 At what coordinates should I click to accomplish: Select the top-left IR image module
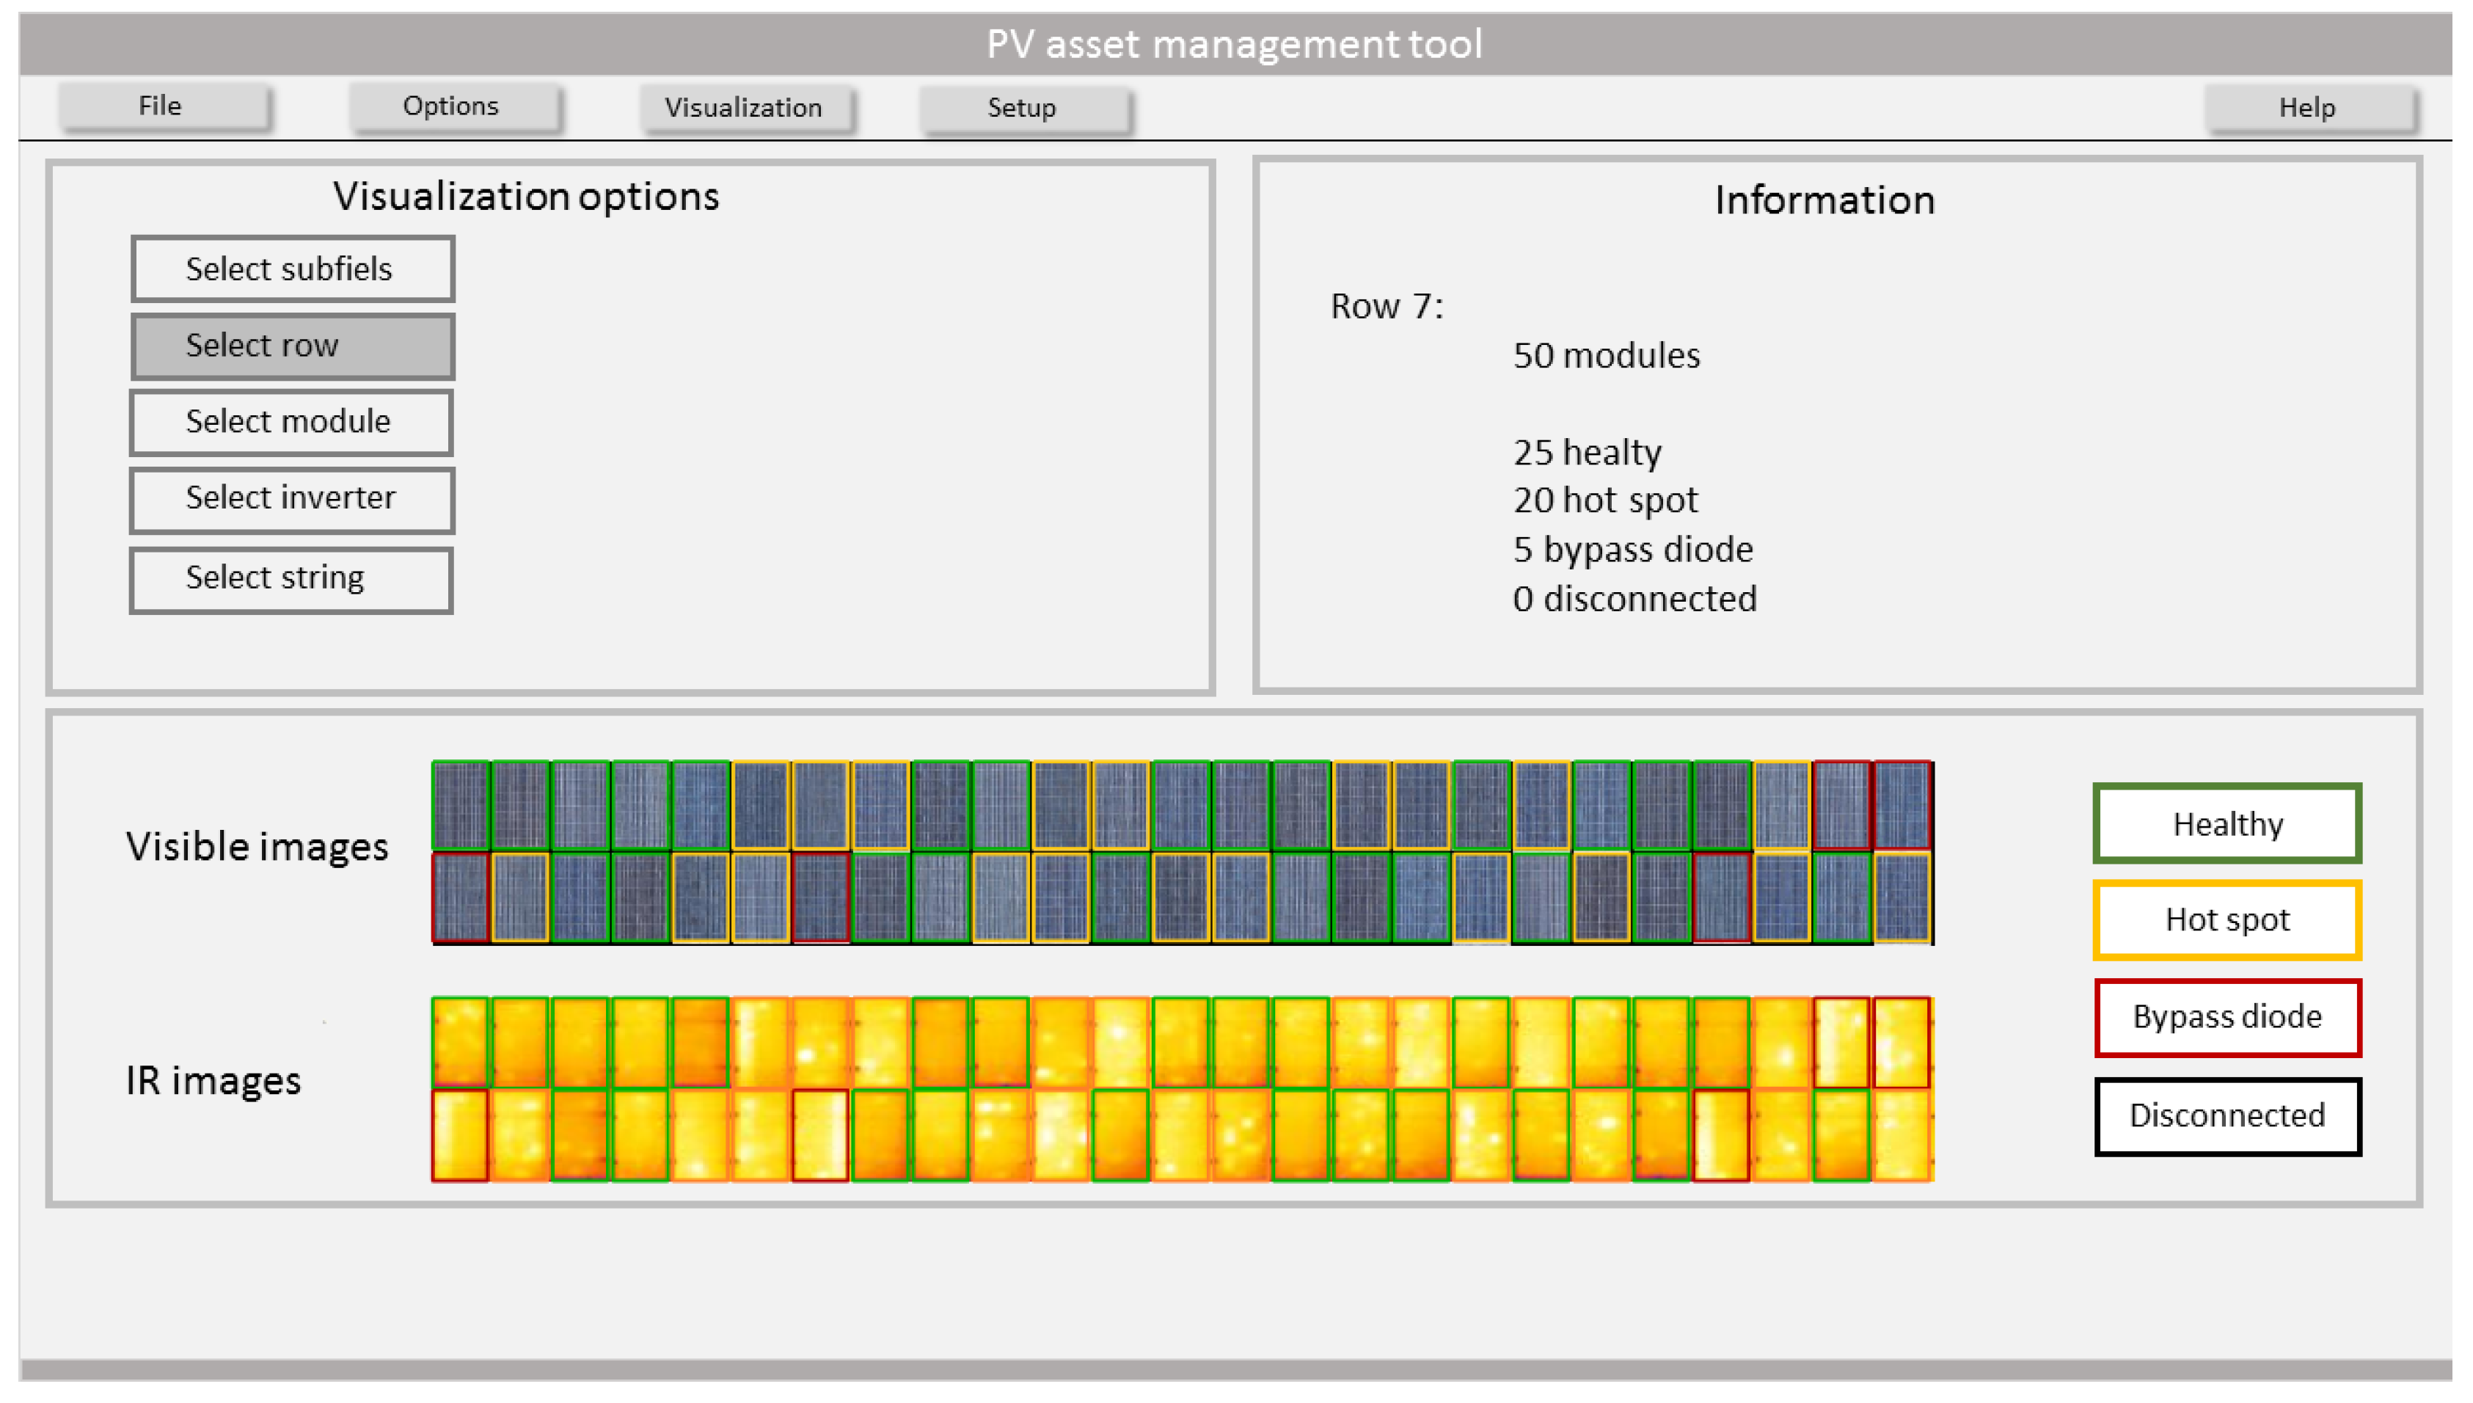[461, 1042]
